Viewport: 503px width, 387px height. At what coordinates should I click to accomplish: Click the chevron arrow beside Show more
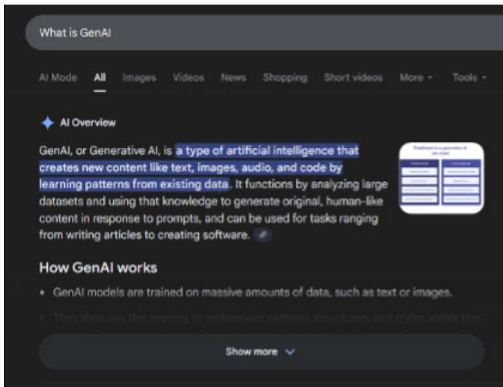point(290,352)
